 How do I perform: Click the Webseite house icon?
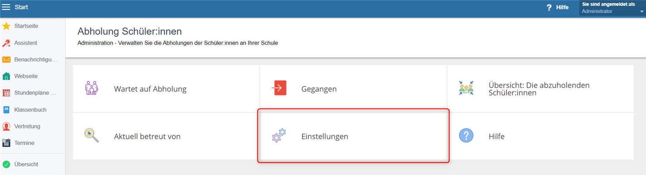[6, 76]
